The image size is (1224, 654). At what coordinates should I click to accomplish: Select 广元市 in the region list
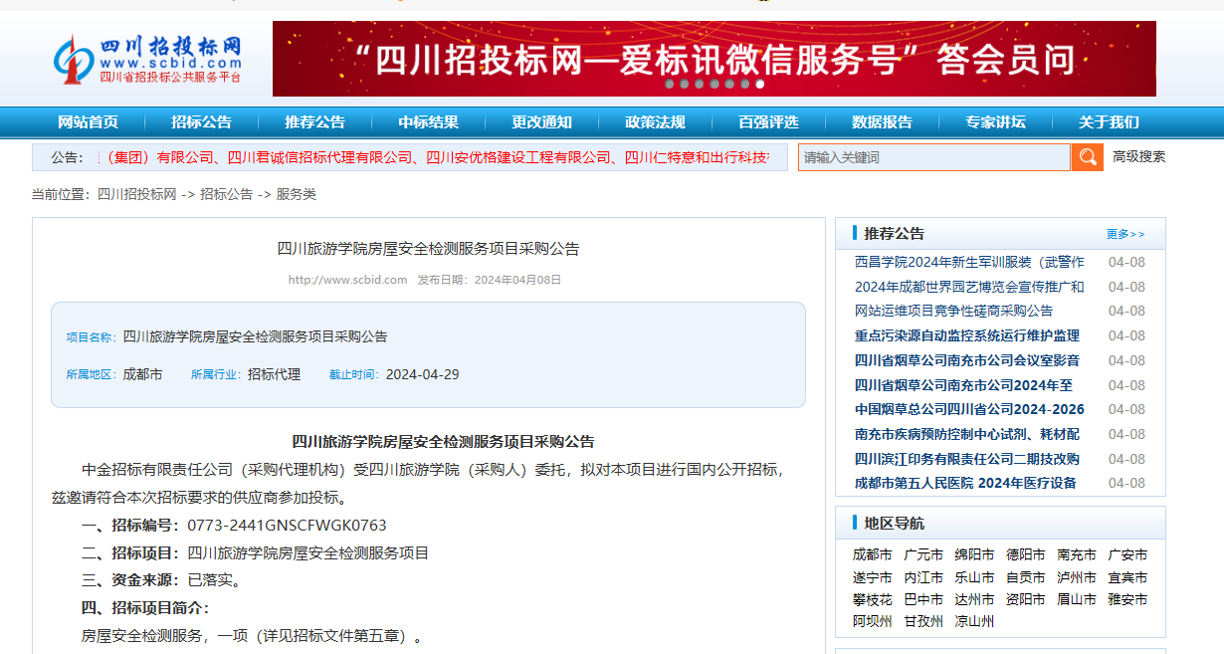coord(923,554)
